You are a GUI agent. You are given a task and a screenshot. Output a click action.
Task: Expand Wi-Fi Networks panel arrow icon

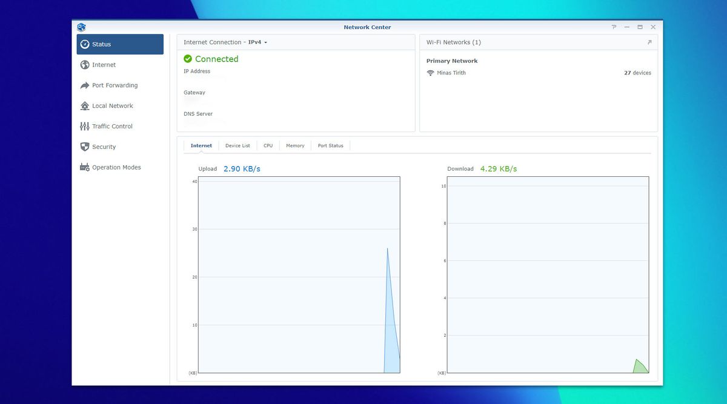[649, 42]
